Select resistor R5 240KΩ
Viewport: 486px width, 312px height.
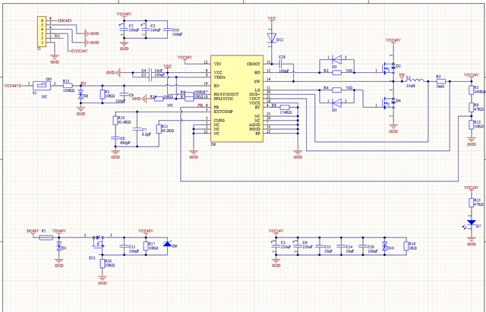tap(472, 90)
